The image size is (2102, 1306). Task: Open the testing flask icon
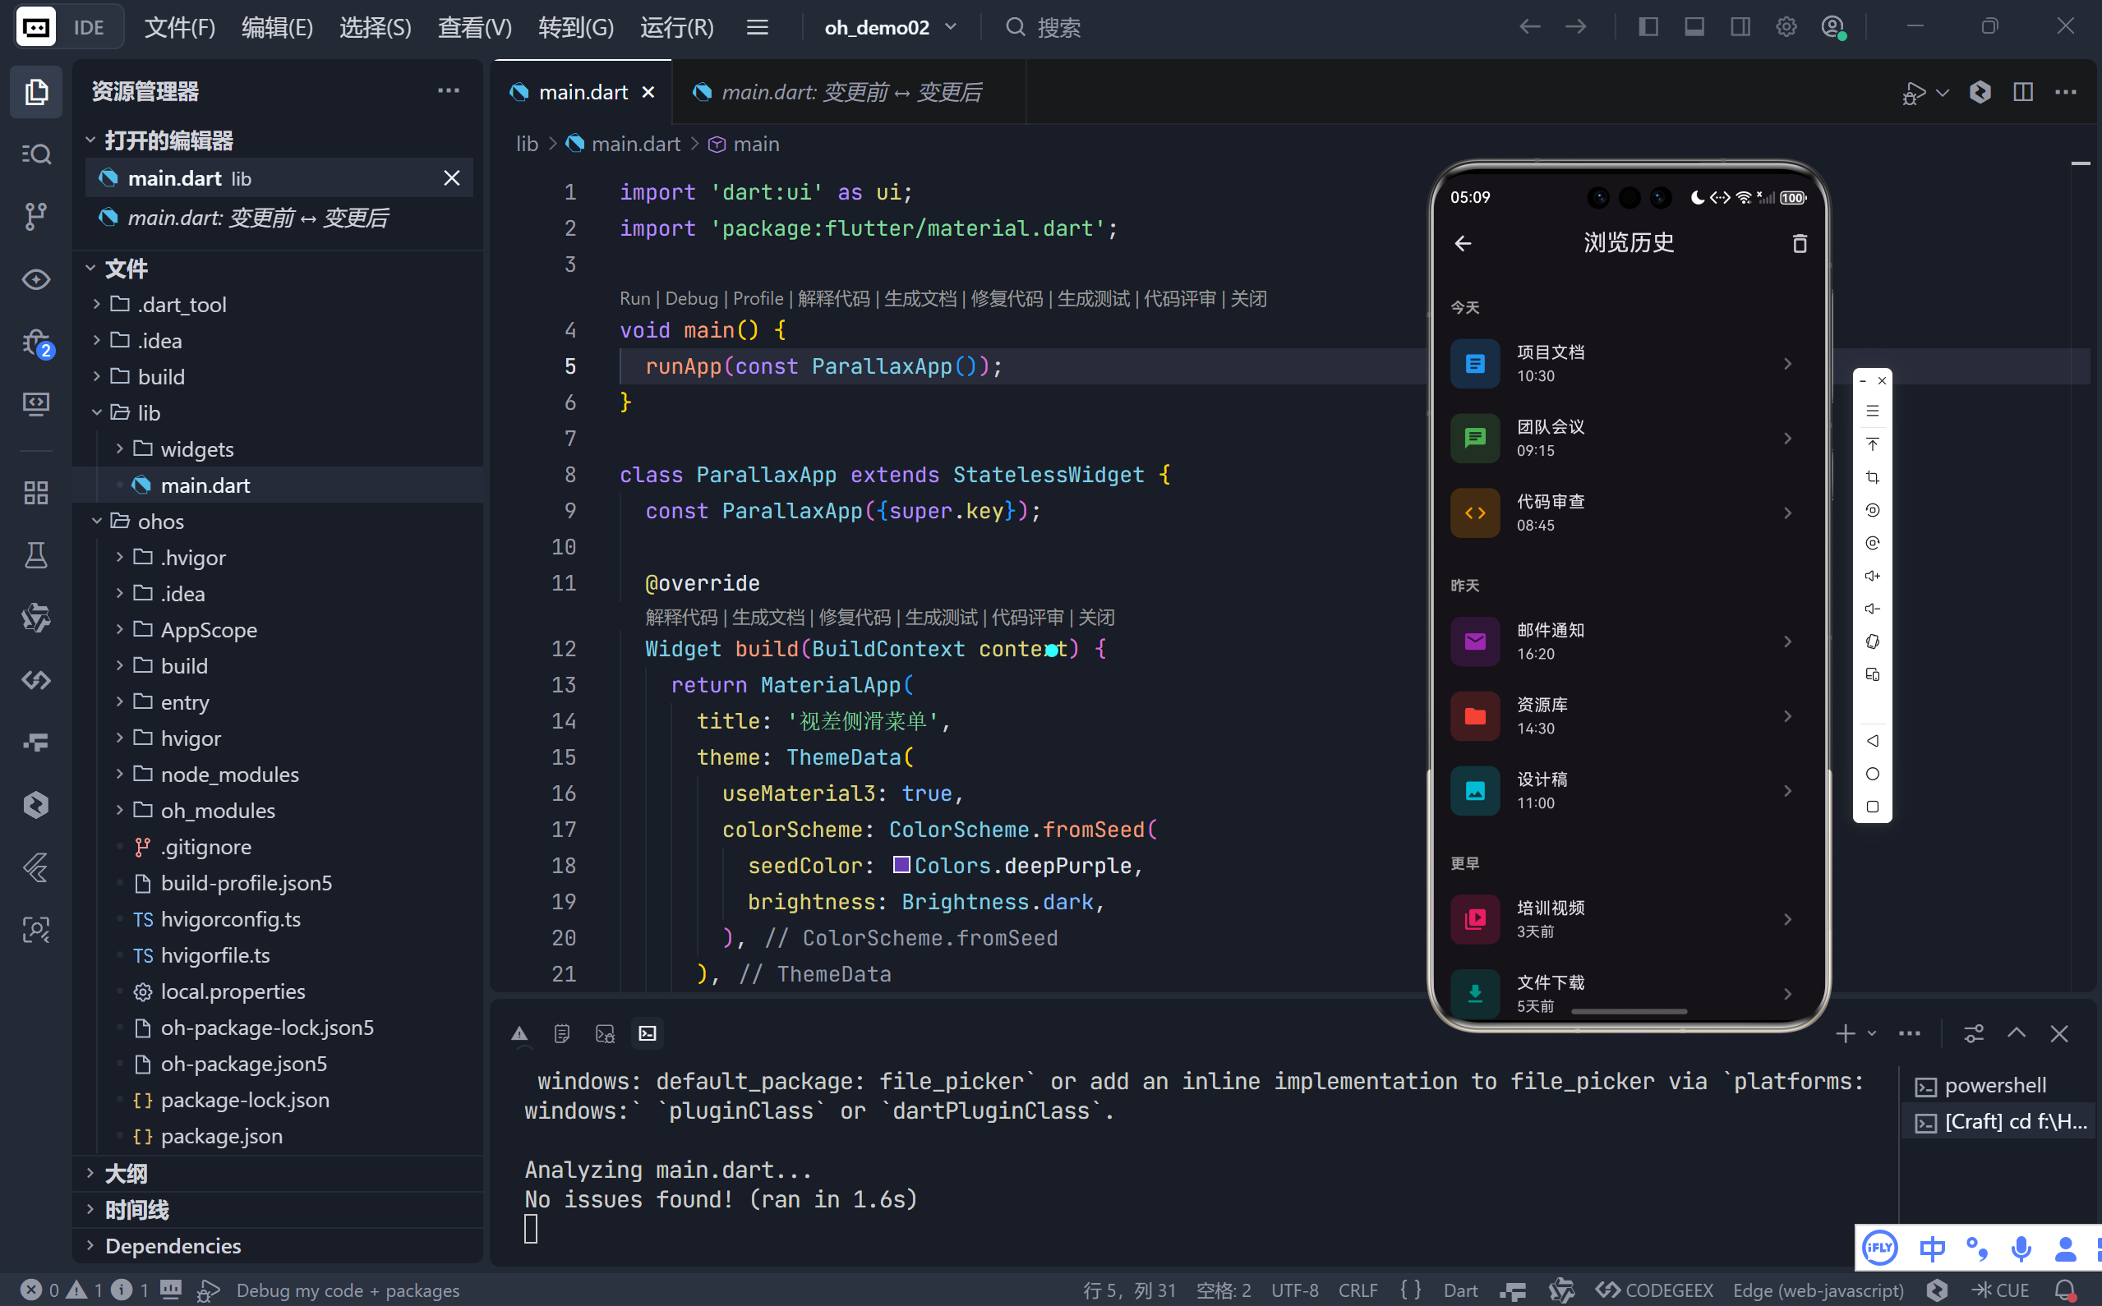[35, 554]
